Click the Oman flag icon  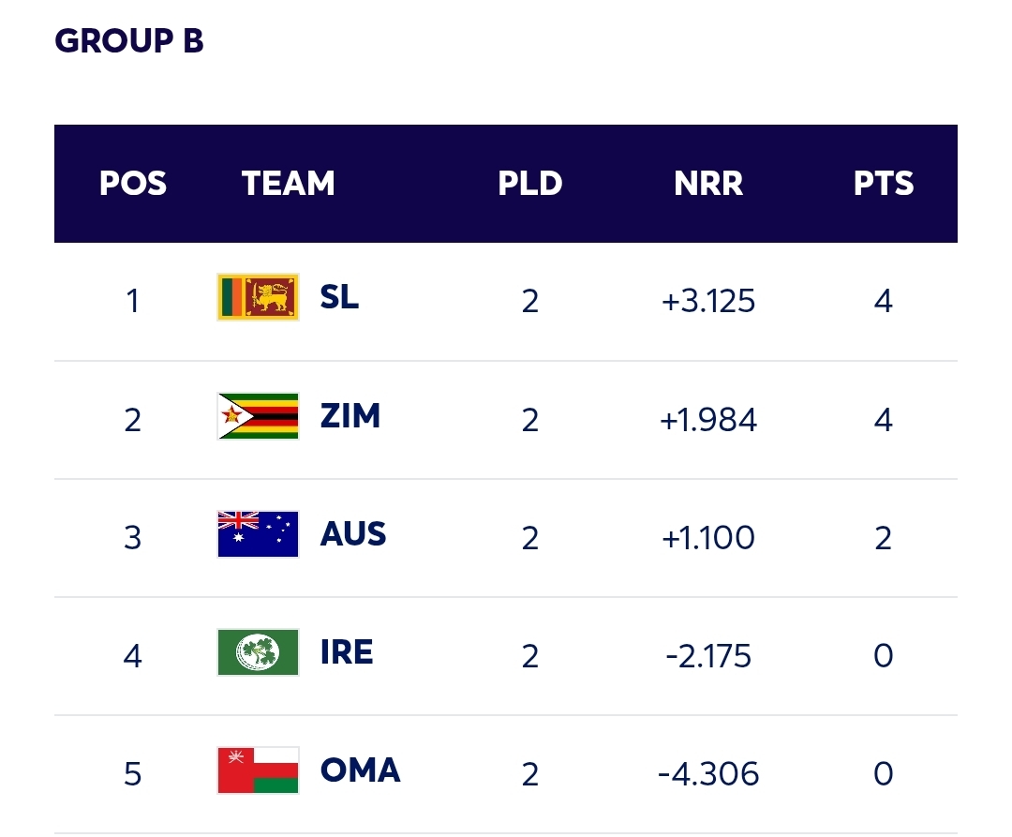(x=258, y=770)
